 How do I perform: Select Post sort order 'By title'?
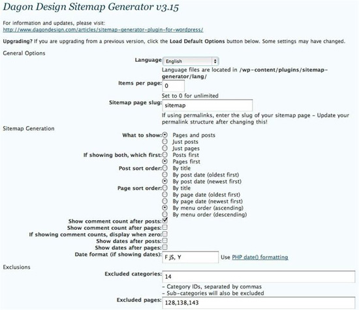pos(165,168)
